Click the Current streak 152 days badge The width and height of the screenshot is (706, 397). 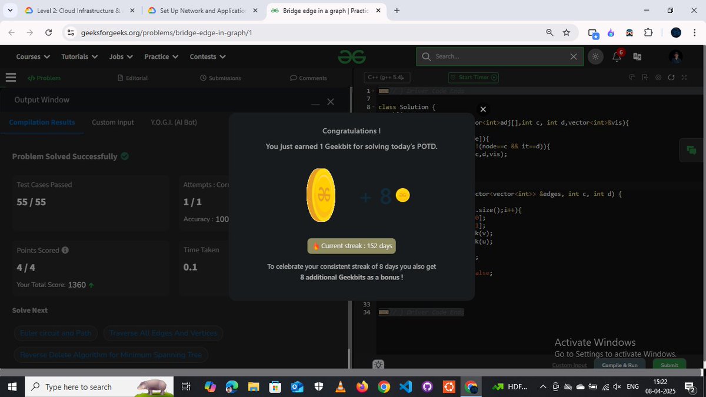[351, 246]
